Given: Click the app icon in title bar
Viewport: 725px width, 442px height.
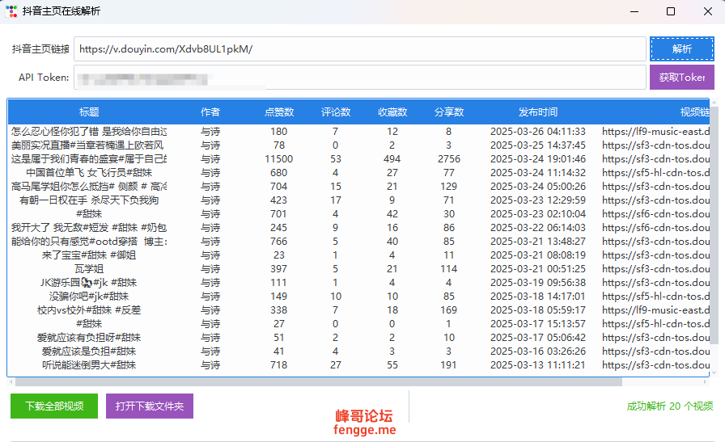Looking at the screenshot, I should pyautogui.click(x=11, y=11).
